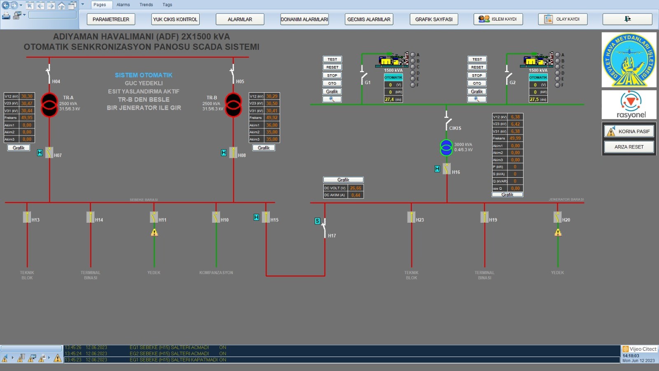The image size is (659, 371).
Task: Open the PARAMETRELER page
Action: (x=111, y=19)
